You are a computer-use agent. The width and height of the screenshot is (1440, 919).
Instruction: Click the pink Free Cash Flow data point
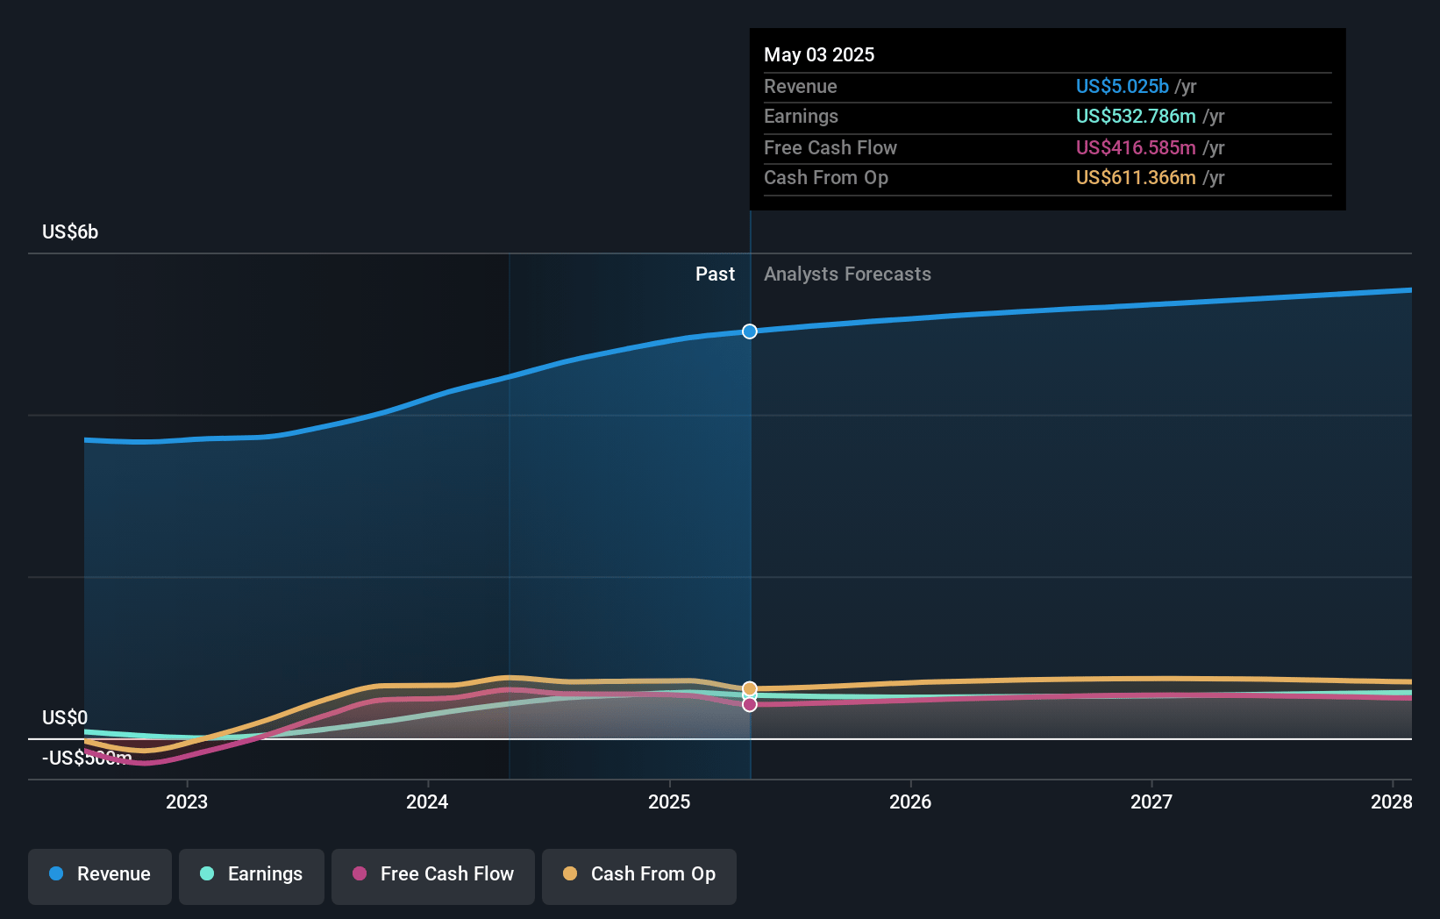click(x=750, y=705)
